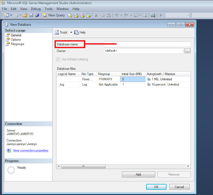The width and height of the screenshot is (213, 195).
Task: Click 'By 10 percent, Unlimited' cell
Action: point(168,85)
